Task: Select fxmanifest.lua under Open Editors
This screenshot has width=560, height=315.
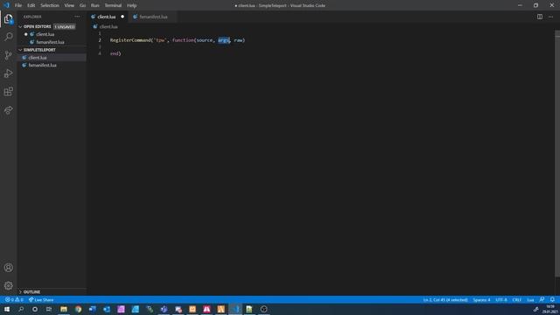Action: click(50, 42)
